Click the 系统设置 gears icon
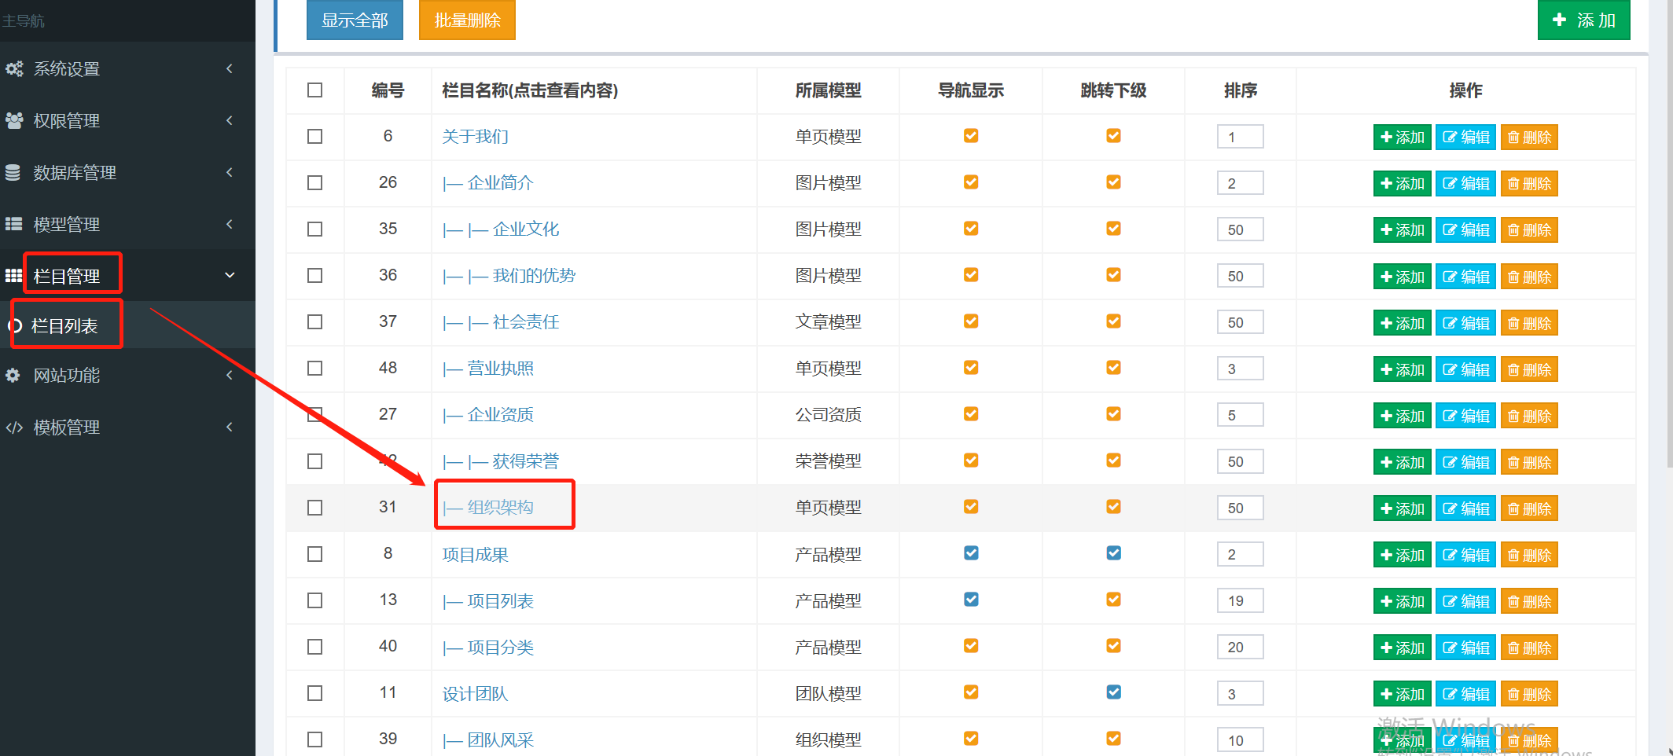This screenshot has width=1673, height=756. tap(14, 69)
